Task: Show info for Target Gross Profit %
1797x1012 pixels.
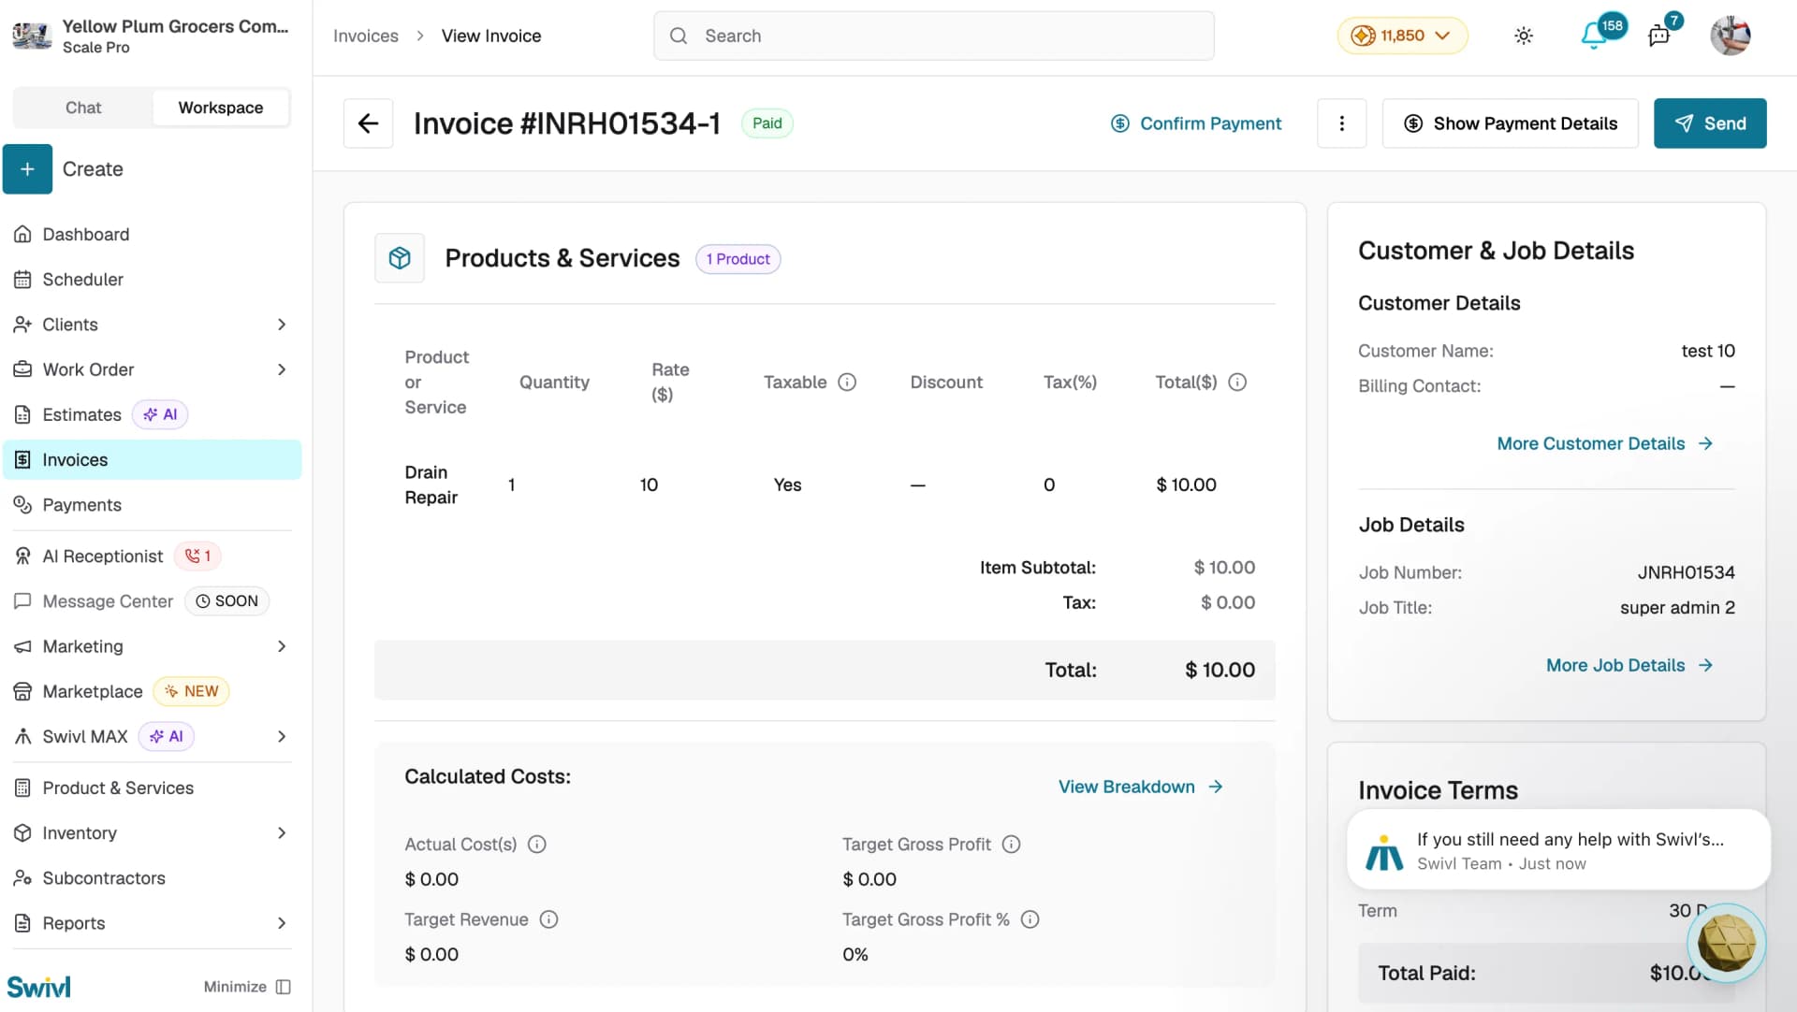Action: coord(1030,919)
